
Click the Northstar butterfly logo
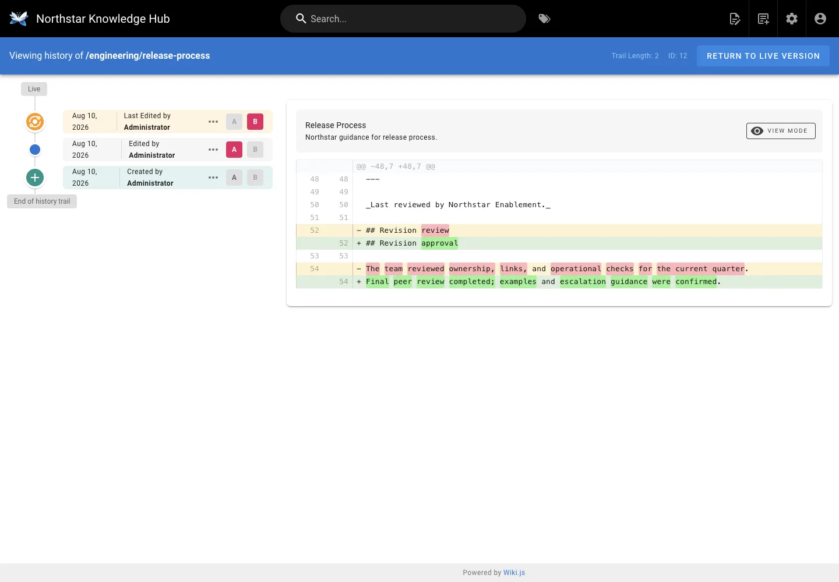coord(19,19)
